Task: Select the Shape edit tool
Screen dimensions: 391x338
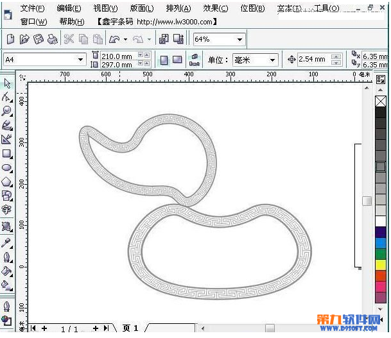Action: (x=7, y=97)
